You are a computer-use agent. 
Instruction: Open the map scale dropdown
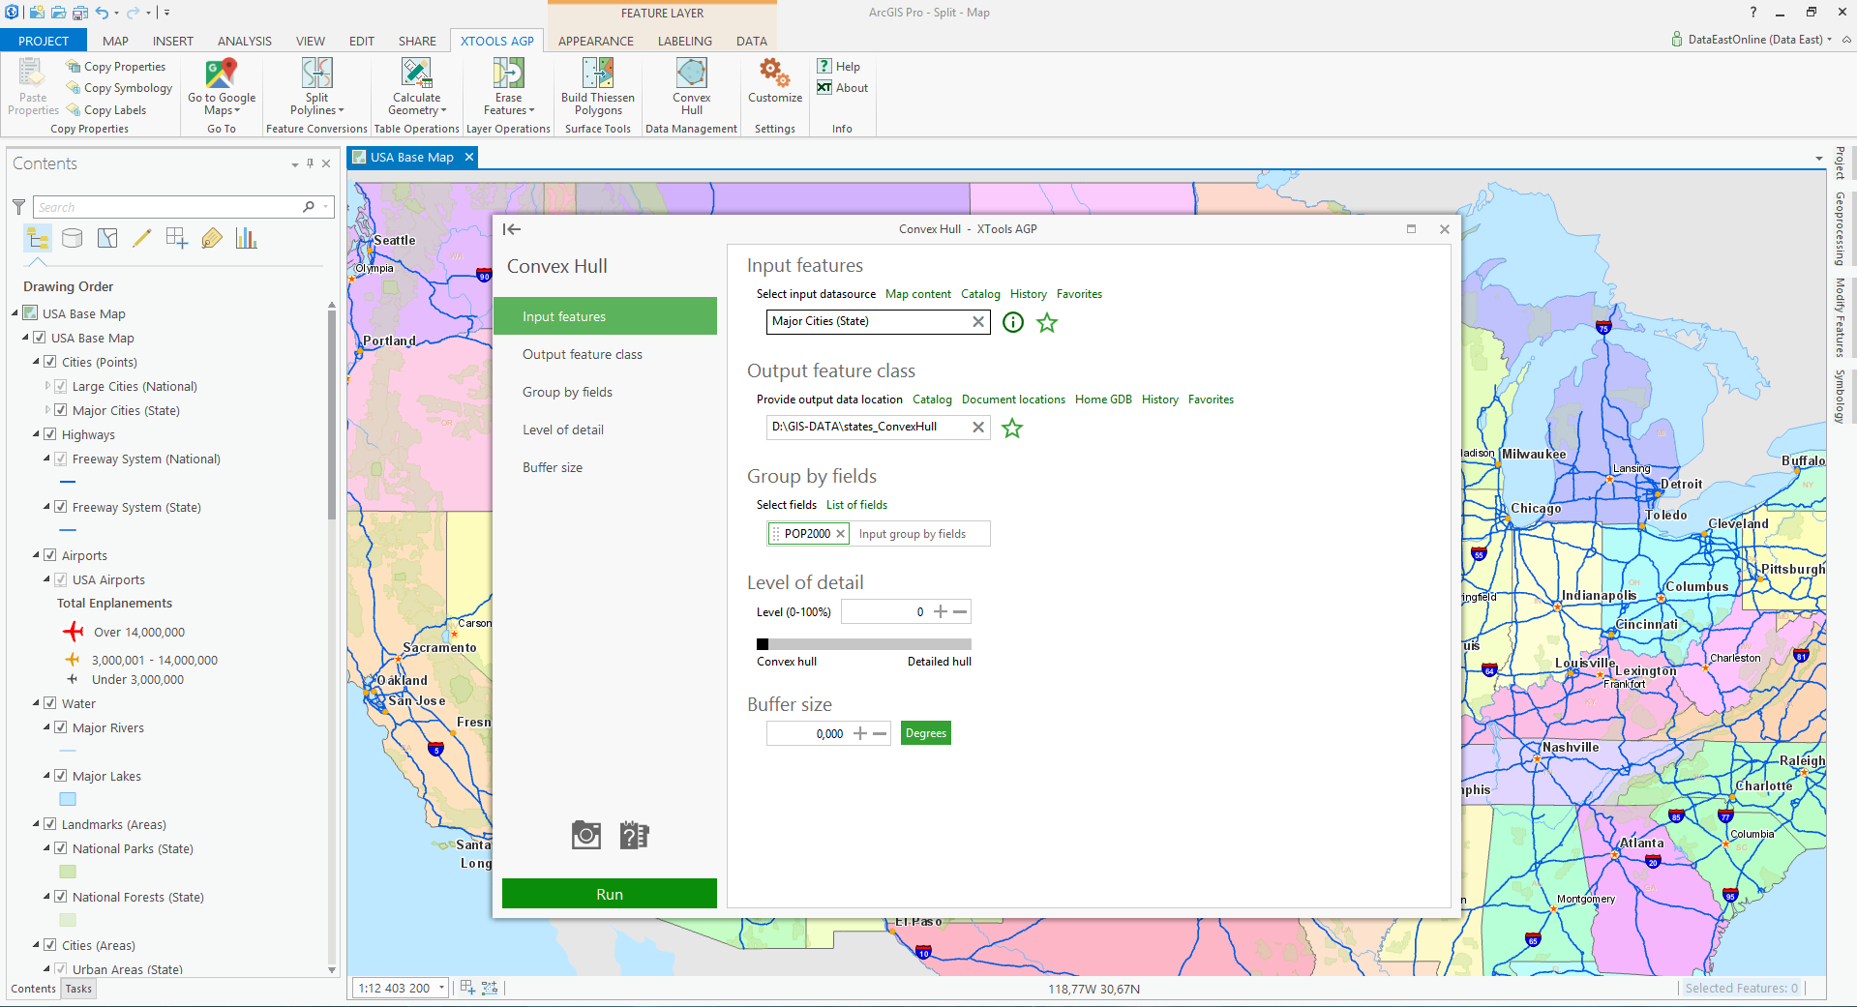point(442,988)
